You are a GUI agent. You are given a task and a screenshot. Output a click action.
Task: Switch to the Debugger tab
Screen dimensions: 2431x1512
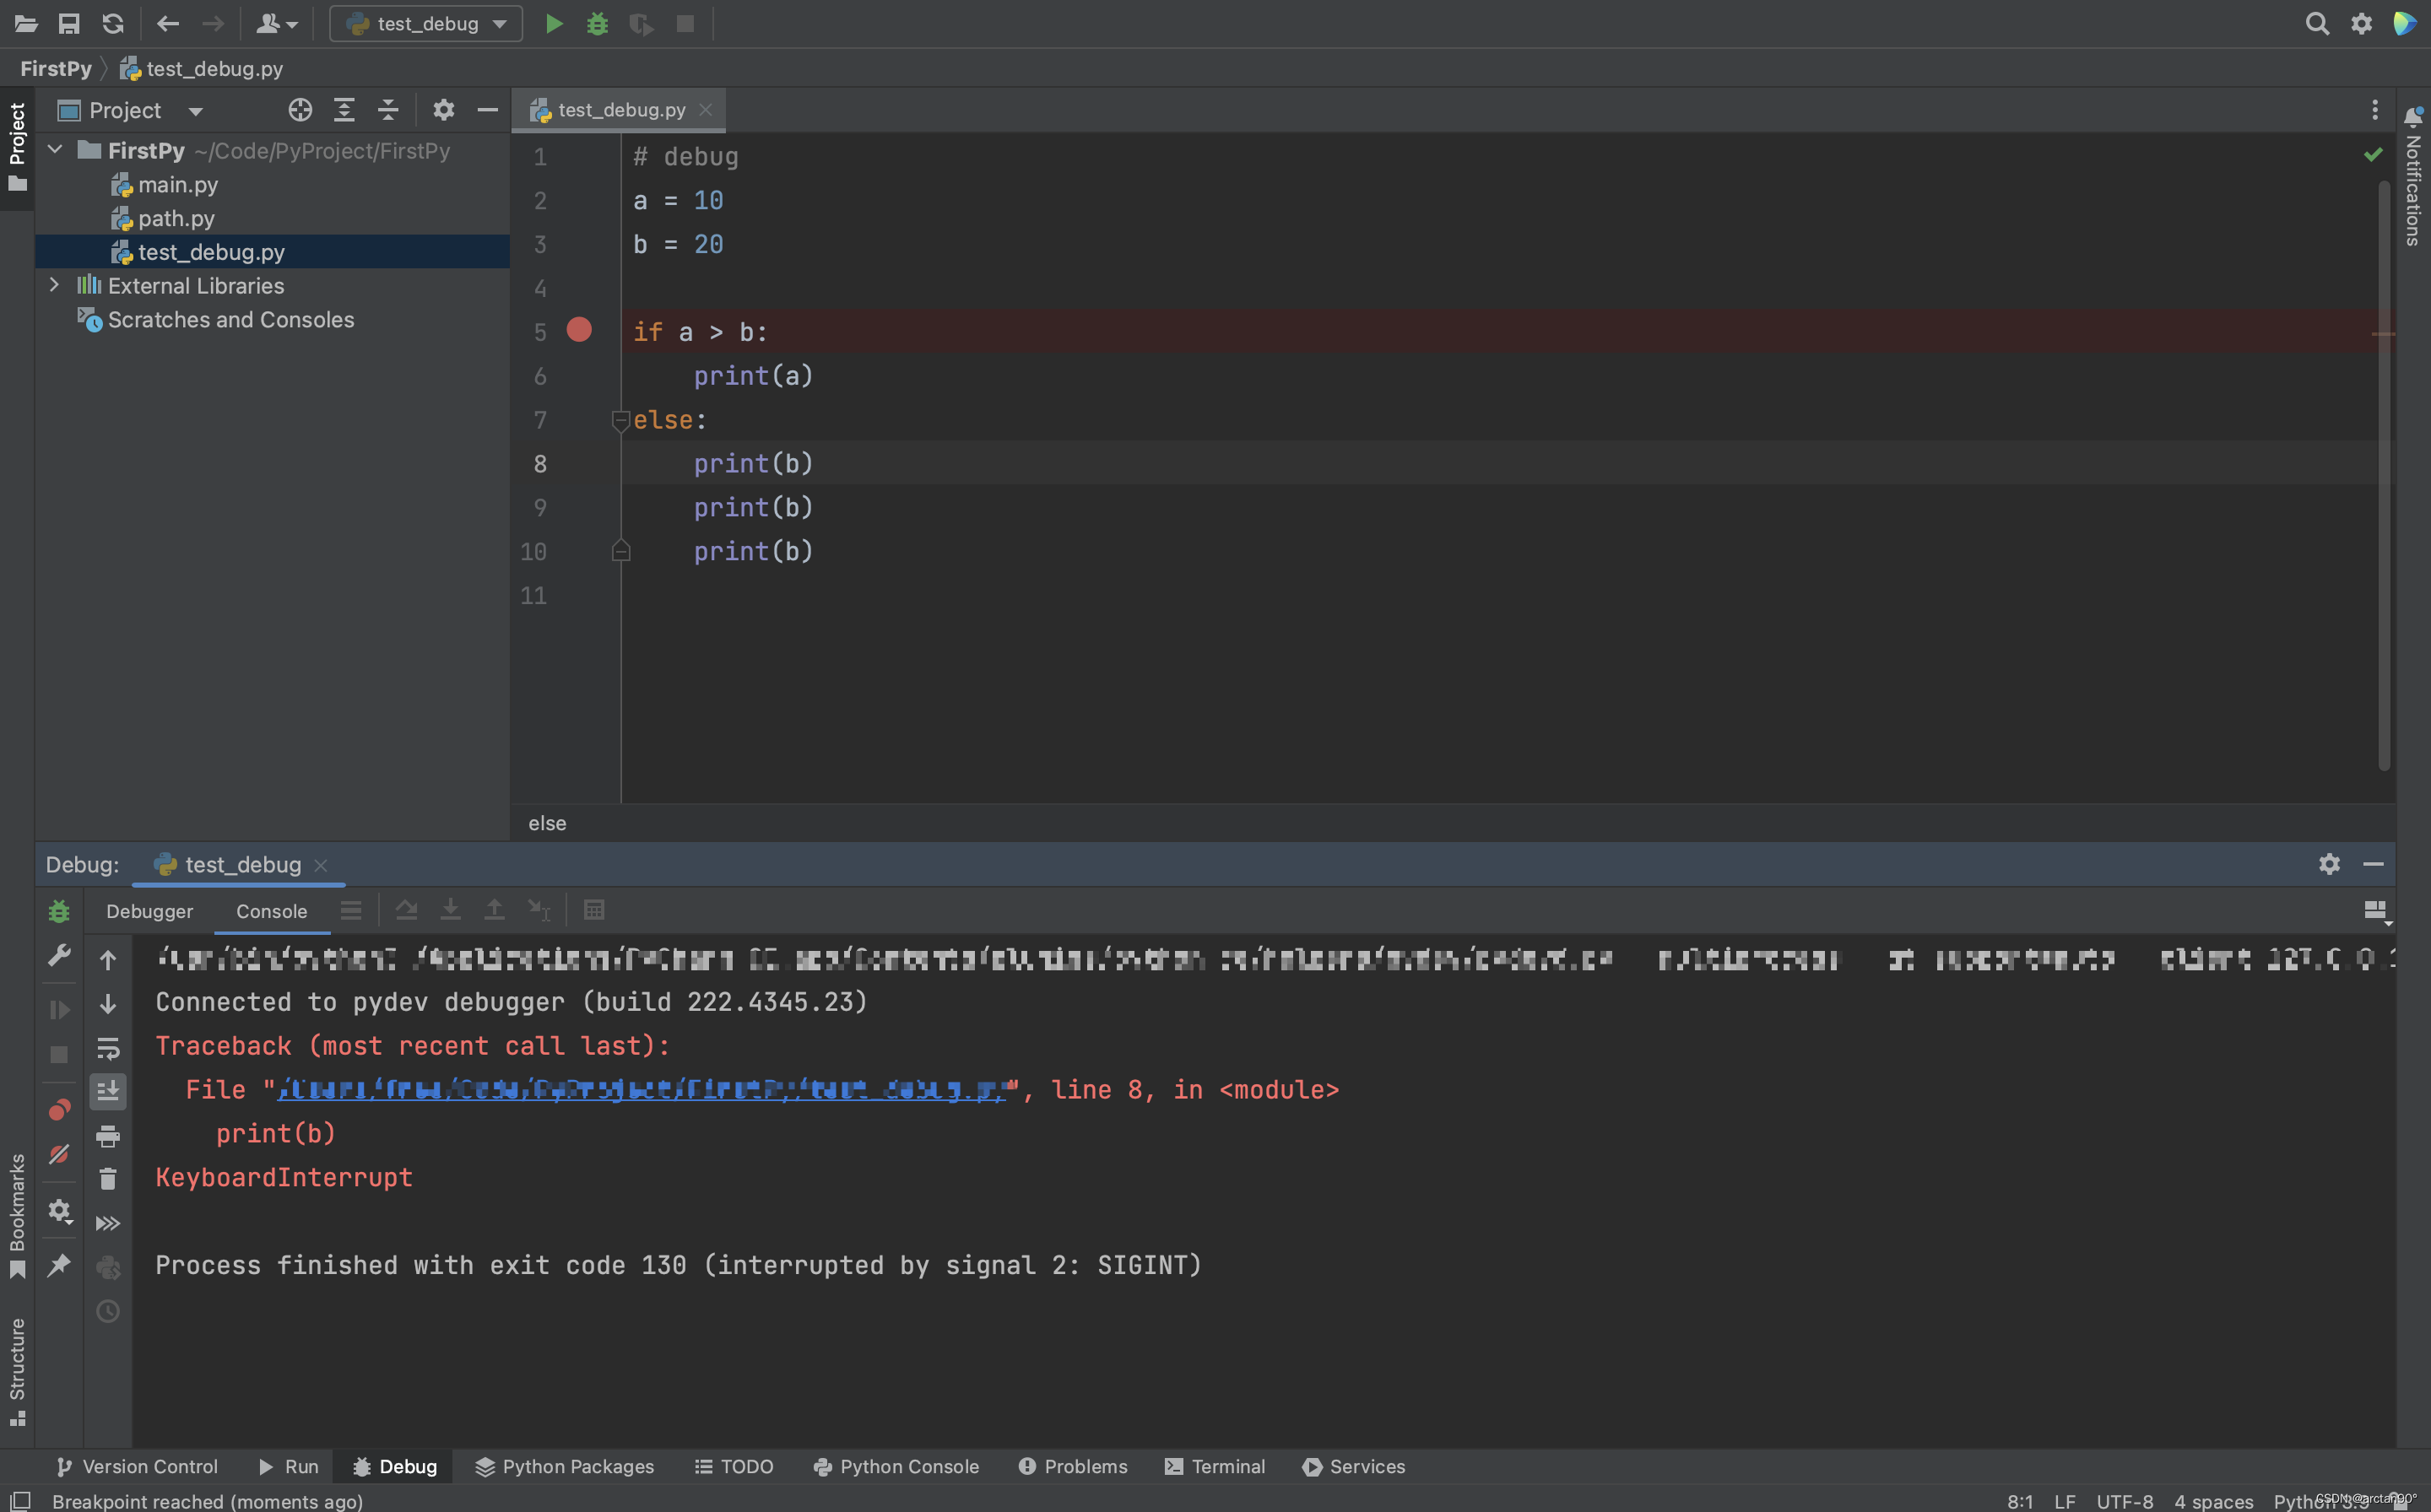coord(149,911)
